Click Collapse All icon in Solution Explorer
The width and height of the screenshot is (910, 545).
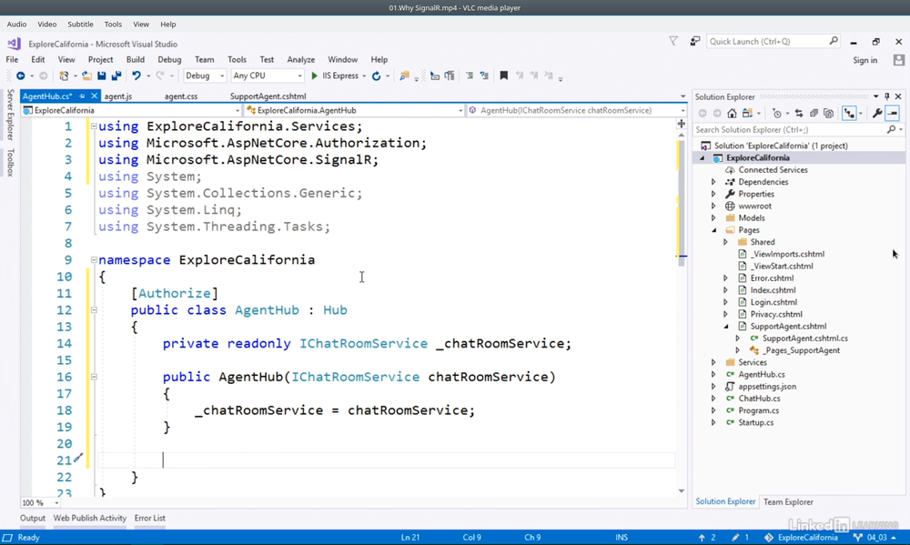(x=814, y=113)
